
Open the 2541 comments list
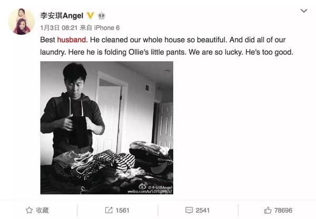[197, 210]
